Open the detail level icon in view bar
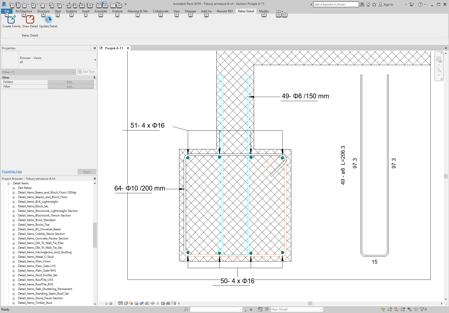 (x=120, y=303)
